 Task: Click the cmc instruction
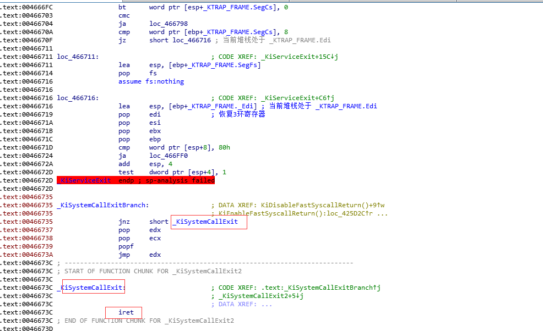[x=124, y=15]
